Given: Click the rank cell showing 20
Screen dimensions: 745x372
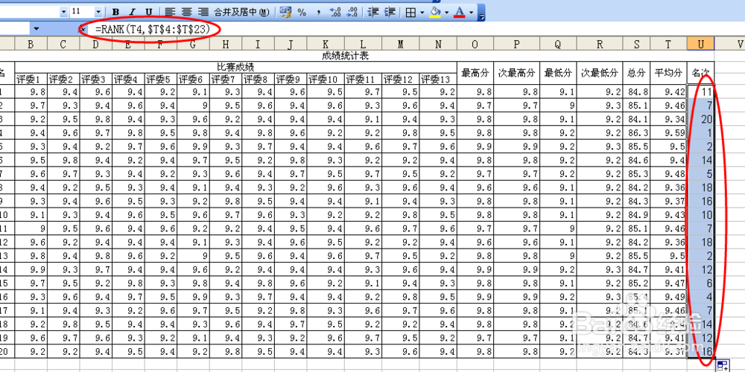Looking at the screenshot, I should (x=700, y=119).
